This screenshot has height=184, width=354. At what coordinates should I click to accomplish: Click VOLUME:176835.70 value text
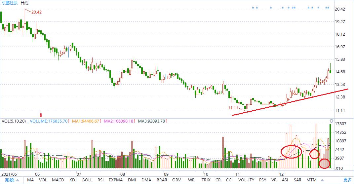[x=49, y=121]
